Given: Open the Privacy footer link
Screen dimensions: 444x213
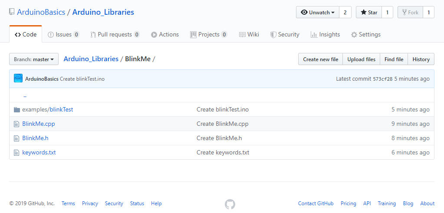Looking at the screenshot, I should (90, 203).
